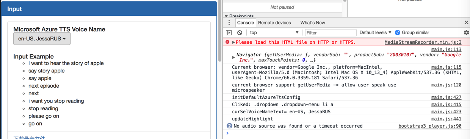Toggle the Group similar checkbox

pos(397,32)
